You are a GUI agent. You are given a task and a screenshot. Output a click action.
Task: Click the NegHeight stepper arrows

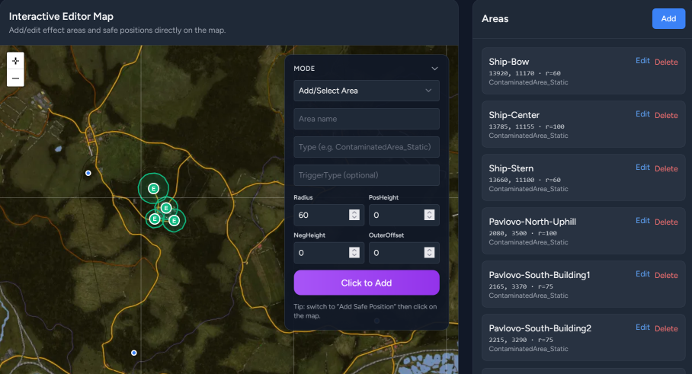354,253
